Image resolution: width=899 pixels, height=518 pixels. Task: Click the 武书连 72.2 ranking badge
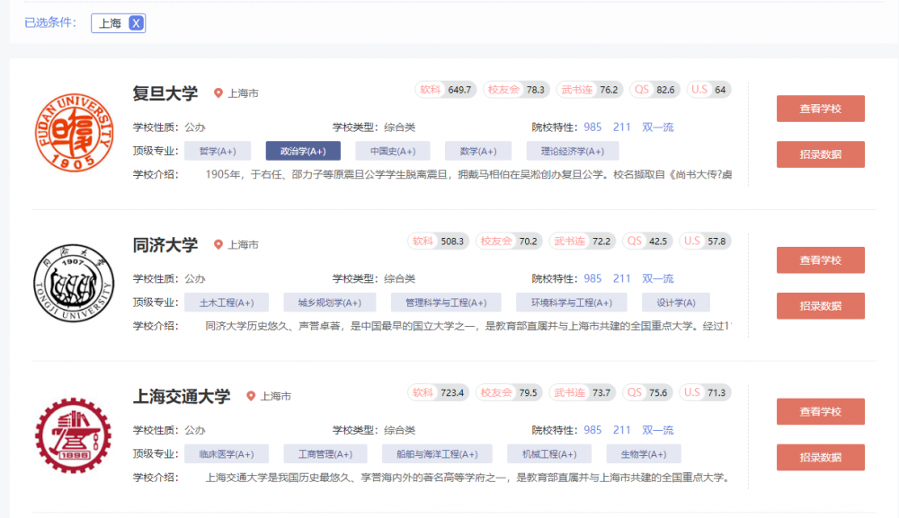coord(583,241)
